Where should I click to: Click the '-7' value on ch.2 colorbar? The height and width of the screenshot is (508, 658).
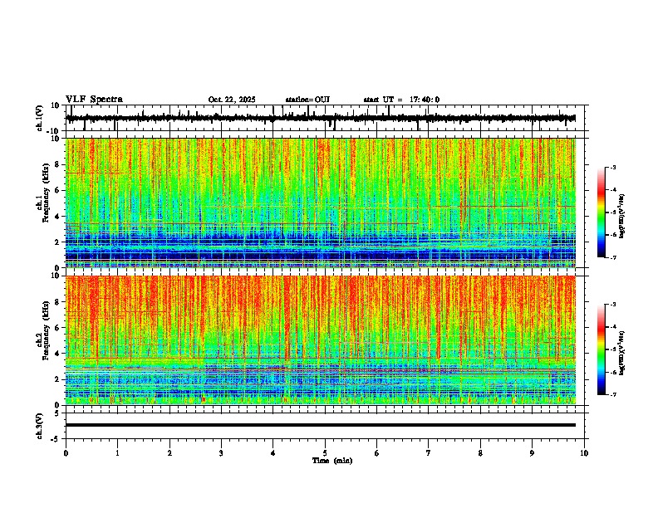point(612,394)
